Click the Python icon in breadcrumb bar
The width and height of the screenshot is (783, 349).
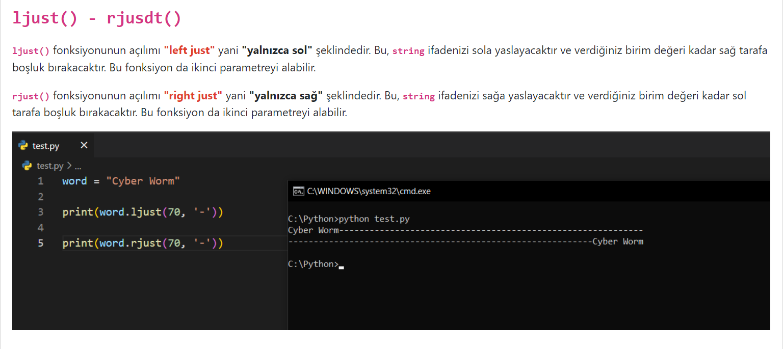(x=27, y=166)
